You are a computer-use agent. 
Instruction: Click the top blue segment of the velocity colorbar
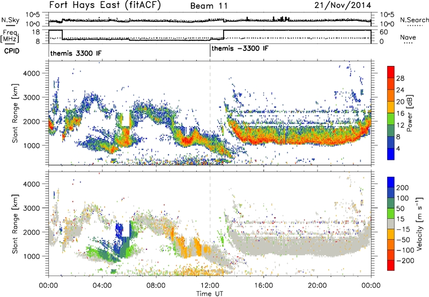[x=391, y=182]
